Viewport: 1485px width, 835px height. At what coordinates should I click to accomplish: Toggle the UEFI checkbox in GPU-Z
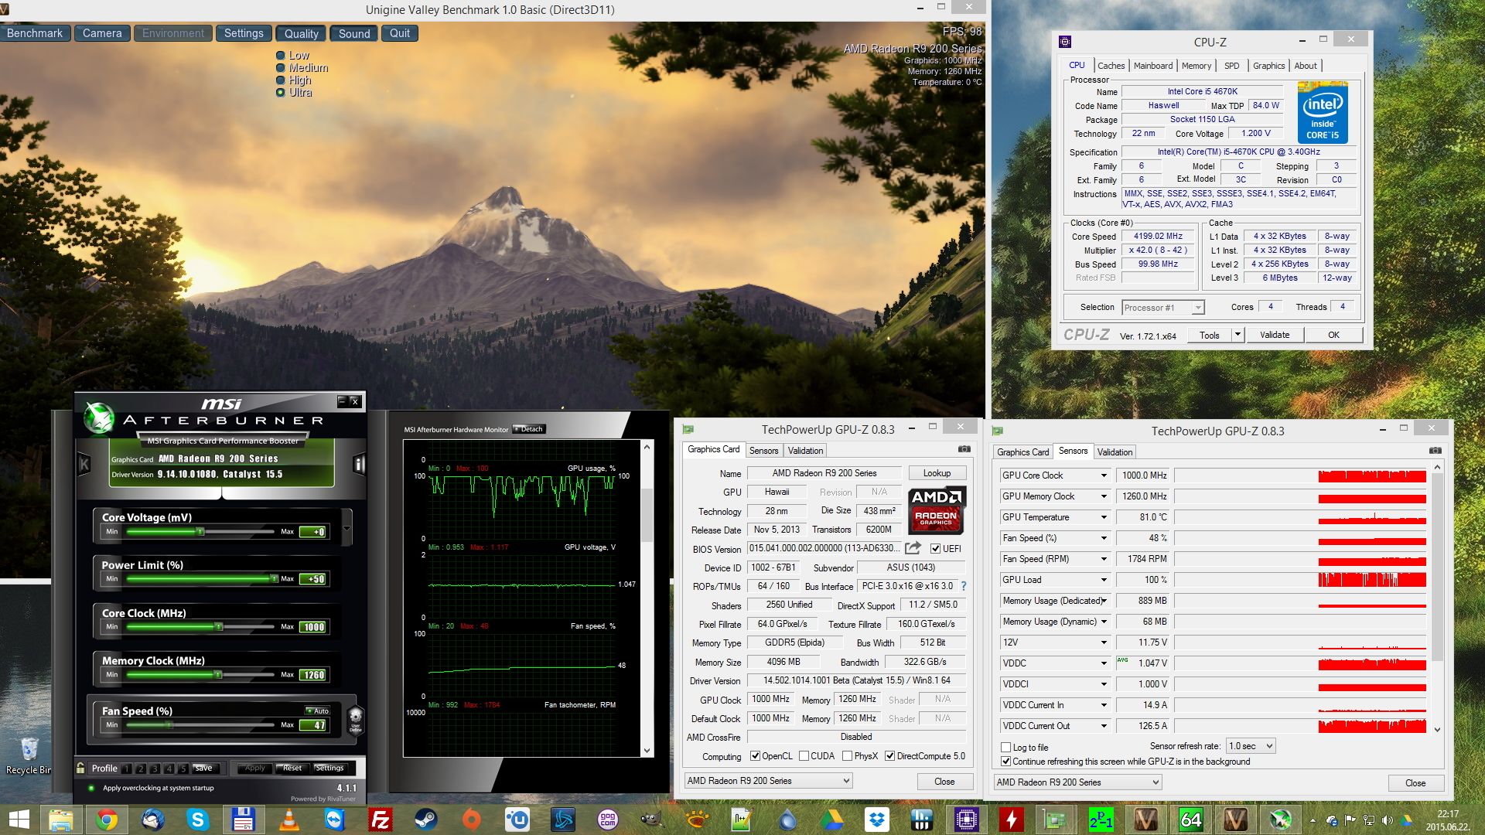tap(935, 549)
